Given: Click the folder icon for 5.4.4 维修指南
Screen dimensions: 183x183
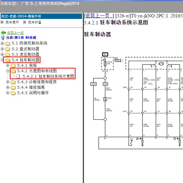Looking at the screenshot, I should tap(13, 88).
